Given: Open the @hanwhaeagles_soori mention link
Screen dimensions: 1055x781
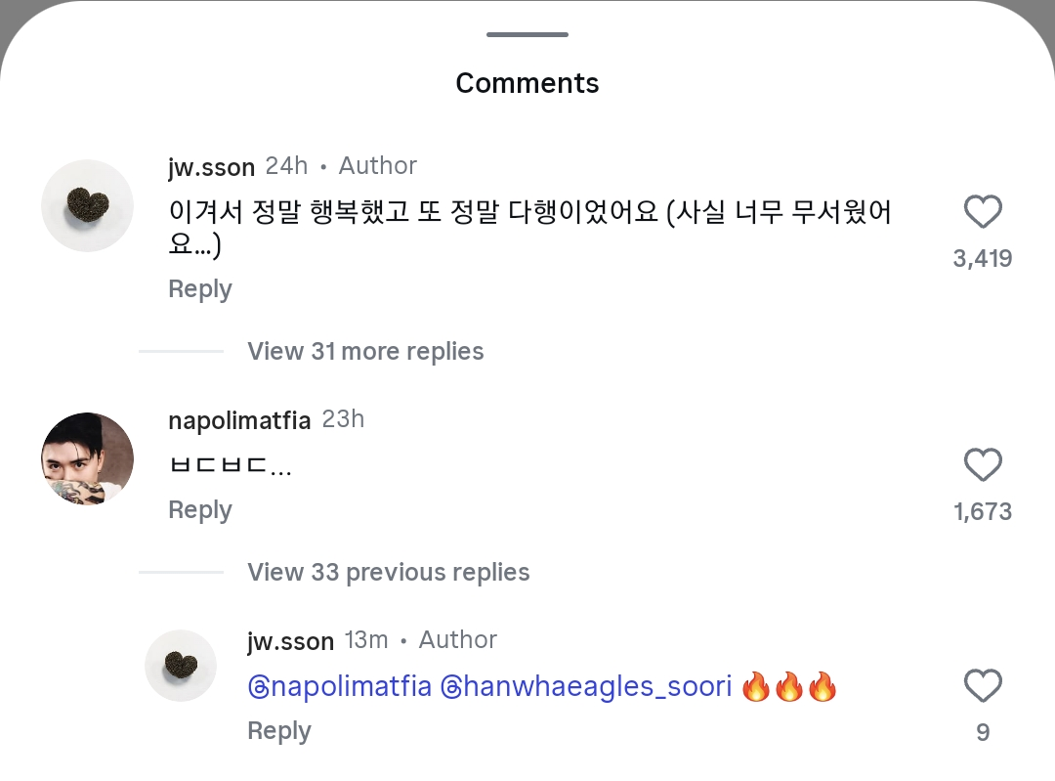Looking at the screenshot, I should (586, 686).
